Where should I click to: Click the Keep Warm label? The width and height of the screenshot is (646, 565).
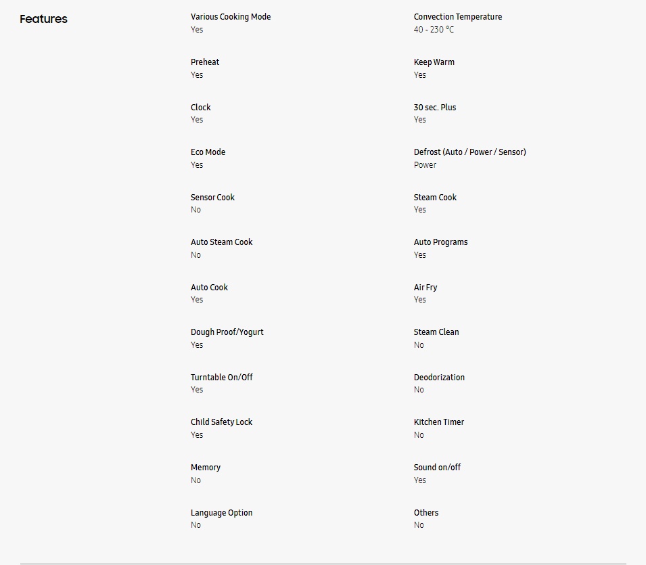click(x=434, y=62)
